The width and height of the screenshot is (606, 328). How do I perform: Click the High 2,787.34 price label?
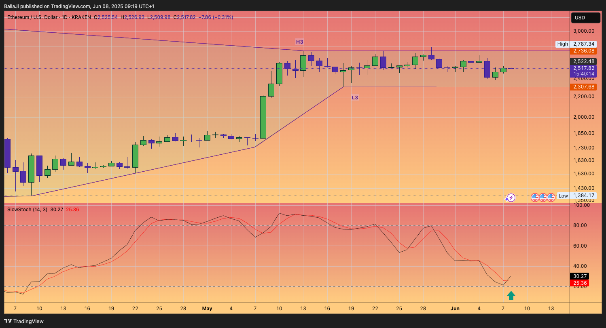[x=576, y=44]
